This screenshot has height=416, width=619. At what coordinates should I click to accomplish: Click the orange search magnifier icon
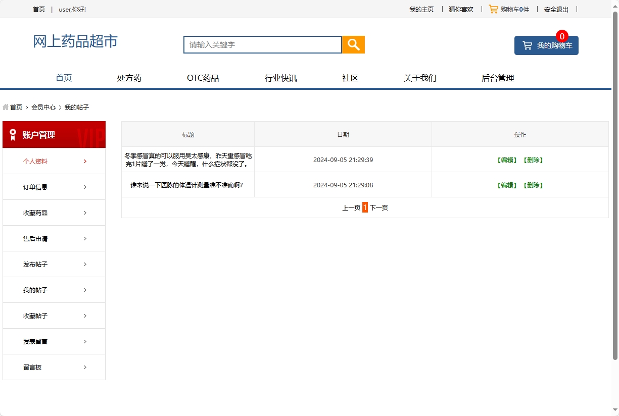coord(353,44)
